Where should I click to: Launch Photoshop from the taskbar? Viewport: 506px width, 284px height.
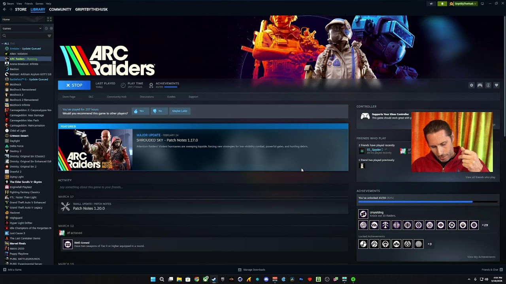[301, 279]
